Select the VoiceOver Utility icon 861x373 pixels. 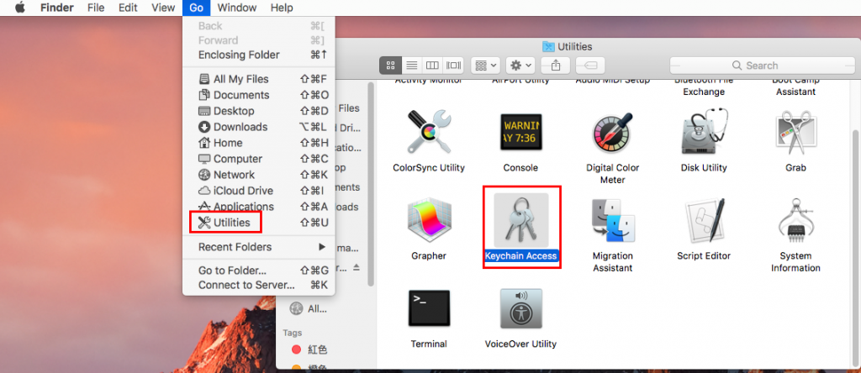(x=520, y=308)
